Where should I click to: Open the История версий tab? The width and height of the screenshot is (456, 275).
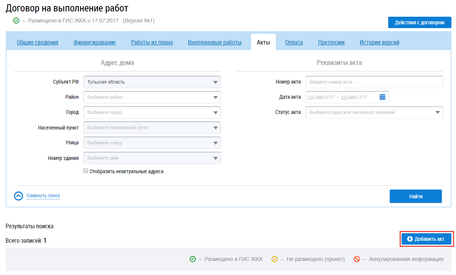click(379, 43)
